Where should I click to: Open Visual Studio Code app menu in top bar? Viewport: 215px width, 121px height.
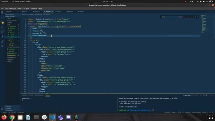click(21, 1)
